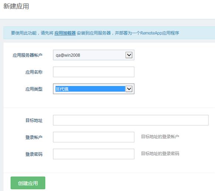Click the 目标地址的登录帐户 hint text
The width and height of the screenshot is (215, 191).
point(160,136)
